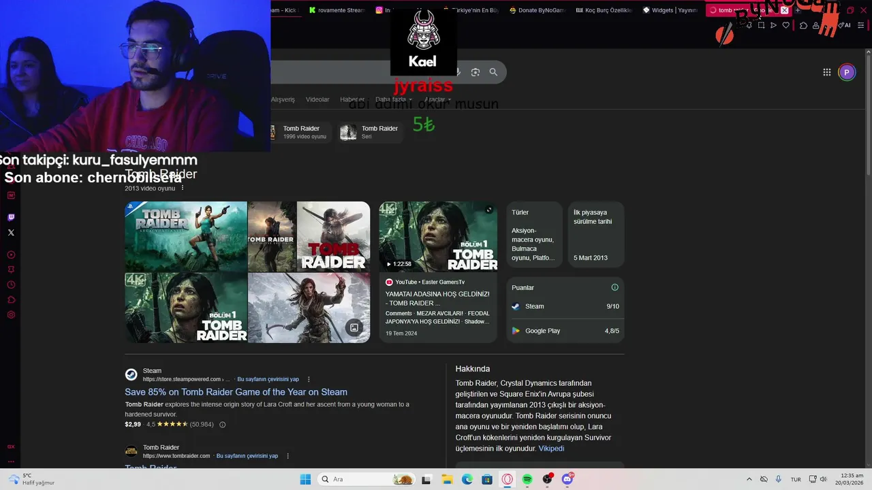Expand the Araçlar tools dropdown
Image resolution: width=872 pixels, height=490 pixels.
point(437,99)
